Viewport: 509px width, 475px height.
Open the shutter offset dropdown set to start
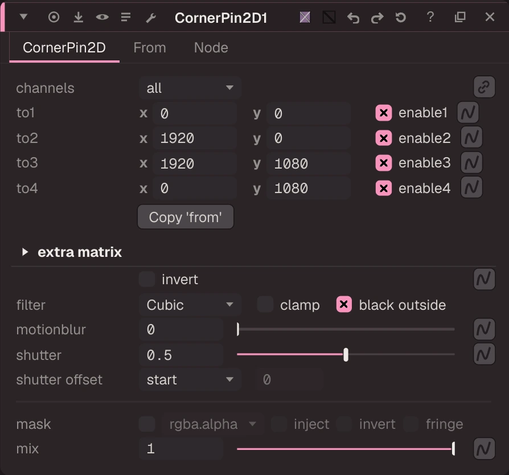190,379
